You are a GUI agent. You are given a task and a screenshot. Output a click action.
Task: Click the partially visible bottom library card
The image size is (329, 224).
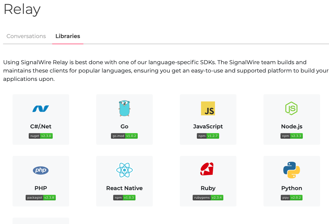click(41, 221)
